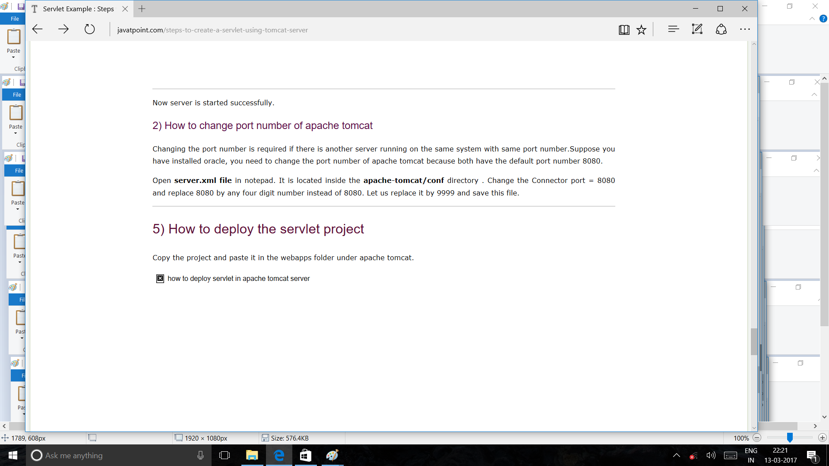Show hidden system tray icons chevron

pyautogui.click(x=677, y=455)
